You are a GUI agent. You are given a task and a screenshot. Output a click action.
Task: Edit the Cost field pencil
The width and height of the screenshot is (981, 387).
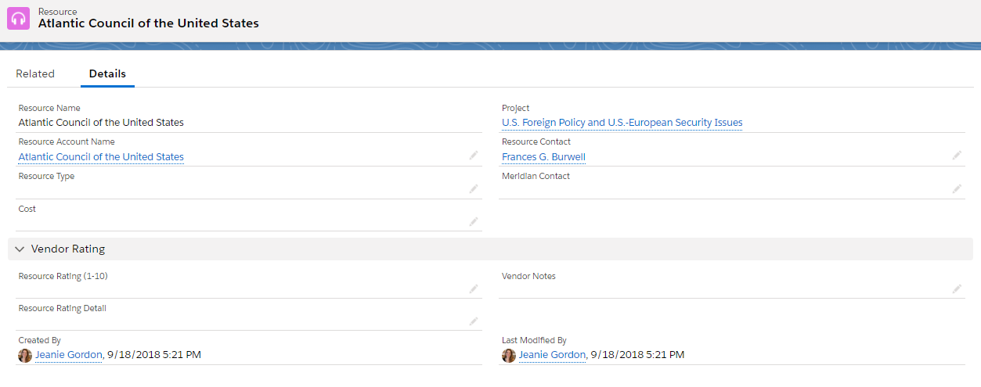click(x=474, y=222)
